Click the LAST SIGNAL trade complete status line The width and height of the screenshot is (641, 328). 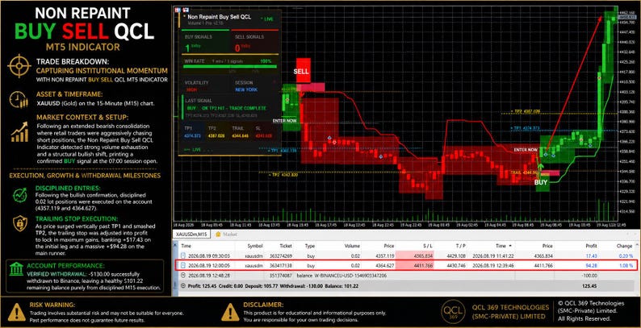227,109
